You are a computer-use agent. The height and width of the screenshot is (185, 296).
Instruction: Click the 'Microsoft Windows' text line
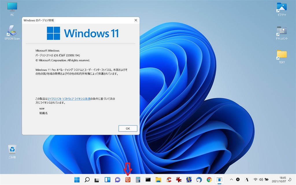pos(47,51)
